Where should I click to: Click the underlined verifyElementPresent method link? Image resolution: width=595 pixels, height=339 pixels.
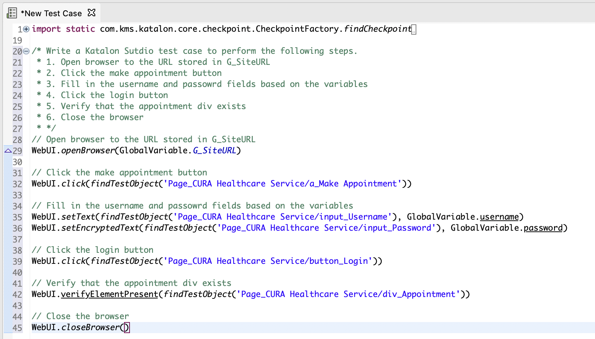click(x=109, y=294)
